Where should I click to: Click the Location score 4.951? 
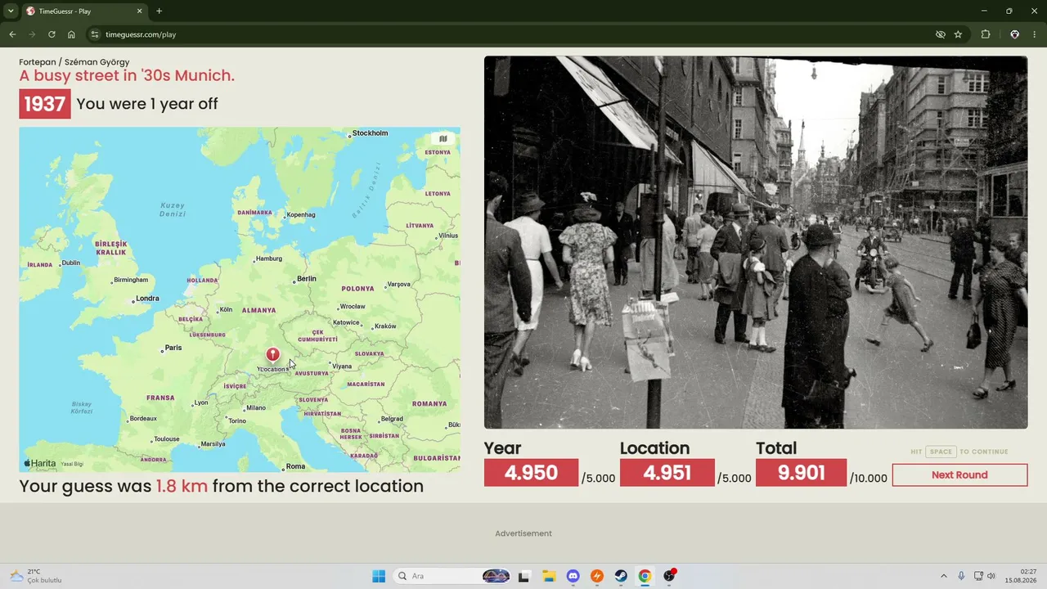click(667, 473)
